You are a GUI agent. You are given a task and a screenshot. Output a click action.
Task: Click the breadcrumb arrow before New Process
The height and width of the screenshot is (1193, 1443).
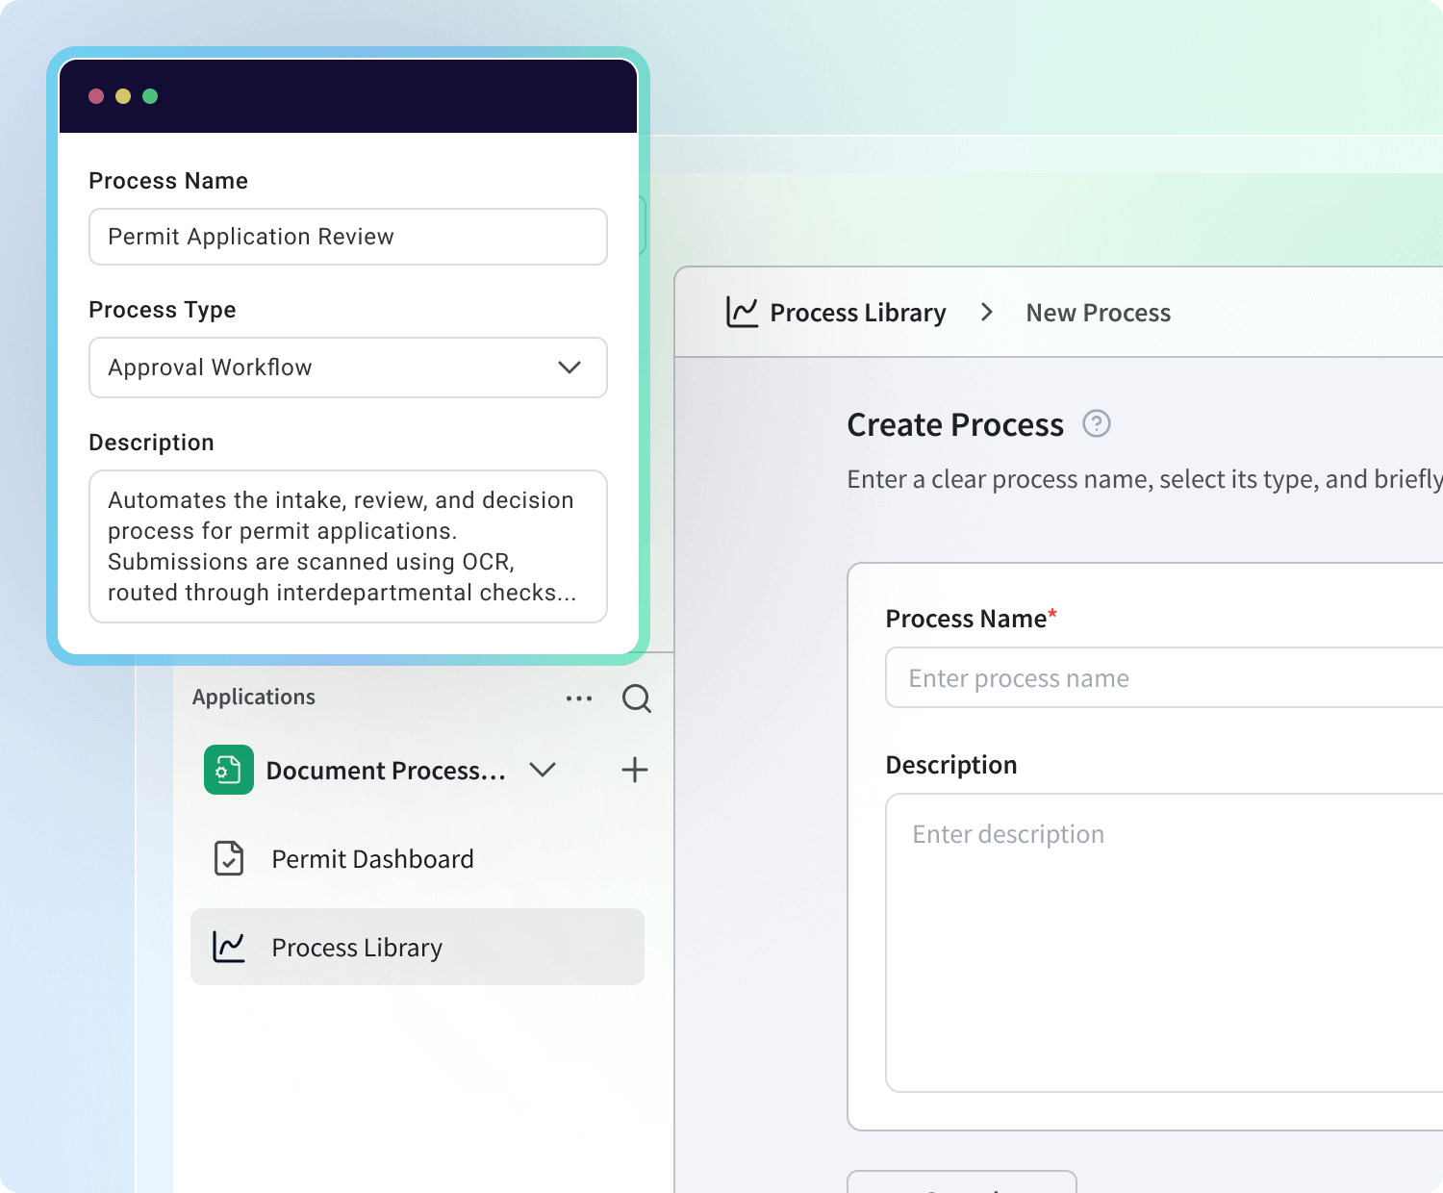tap(986, 312)
